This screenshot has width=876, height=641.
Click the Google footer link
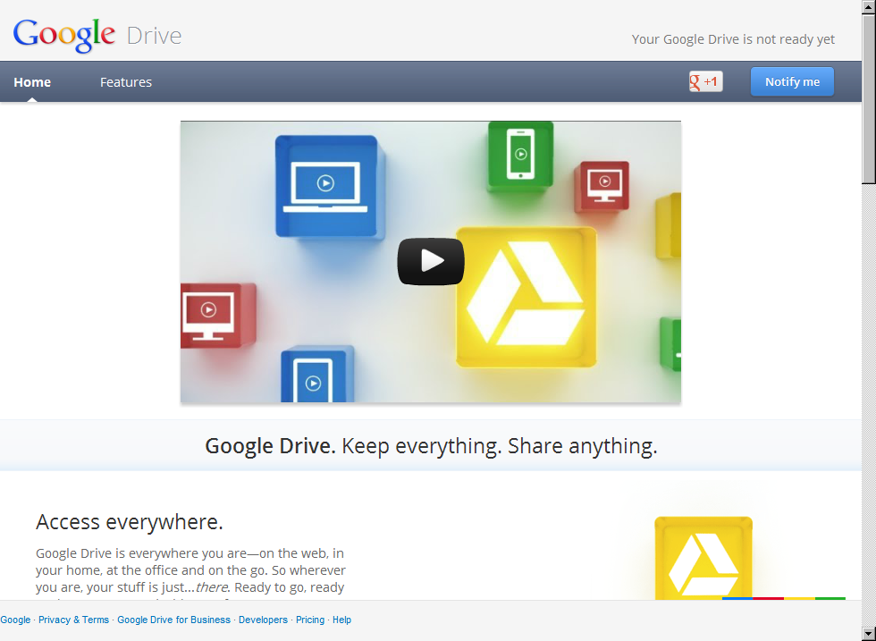15,620
